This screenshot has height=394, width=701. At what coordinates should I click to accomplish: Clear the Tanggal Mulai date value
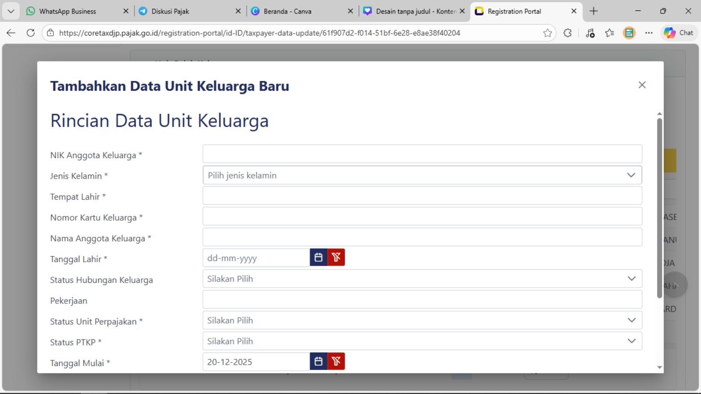pyautogui.click(x=336, y=362)
